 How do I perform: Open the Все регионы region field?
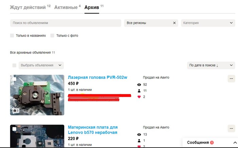tap(151, 23)
